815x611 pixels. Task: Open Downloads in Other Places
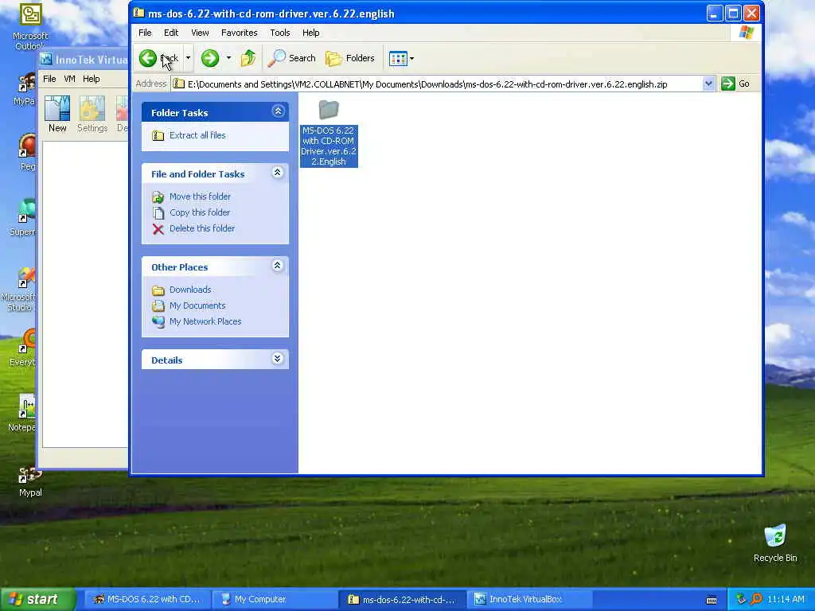(x=190, y=290)
